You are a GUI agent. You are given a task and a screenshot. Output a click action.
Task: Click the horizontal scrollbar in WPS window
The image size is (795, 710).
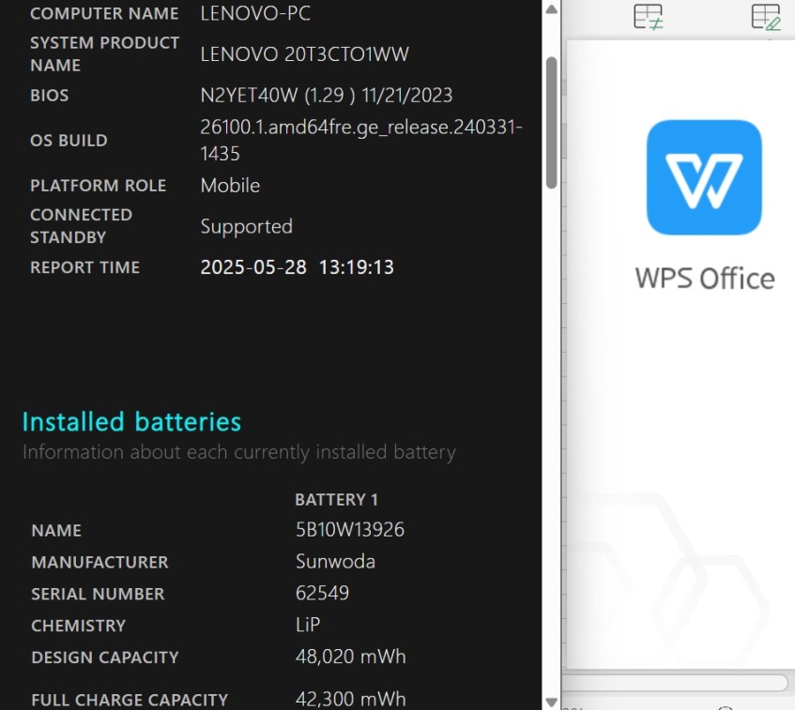(x=676, y=682)
